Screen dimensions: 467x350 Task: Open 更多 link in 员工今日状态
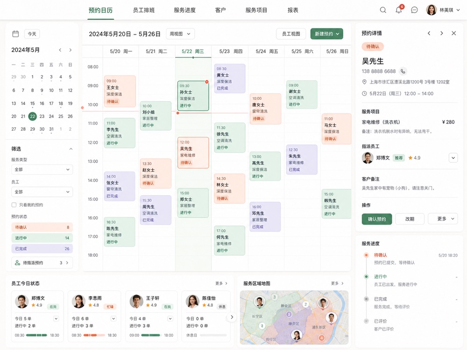click(x=221, y=283)
